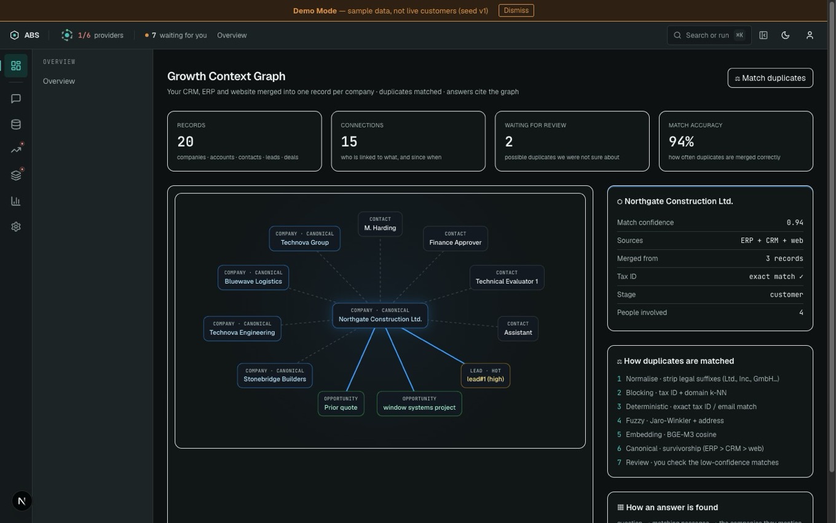Open the trending growth sidebar icon
Viewport: 836px width, 523px height.
point(16,150)
